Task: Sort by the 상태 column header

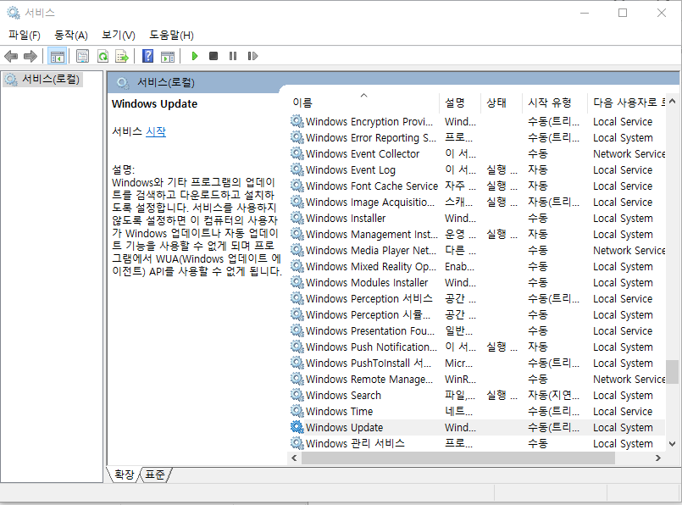Action: click(501, 103)
